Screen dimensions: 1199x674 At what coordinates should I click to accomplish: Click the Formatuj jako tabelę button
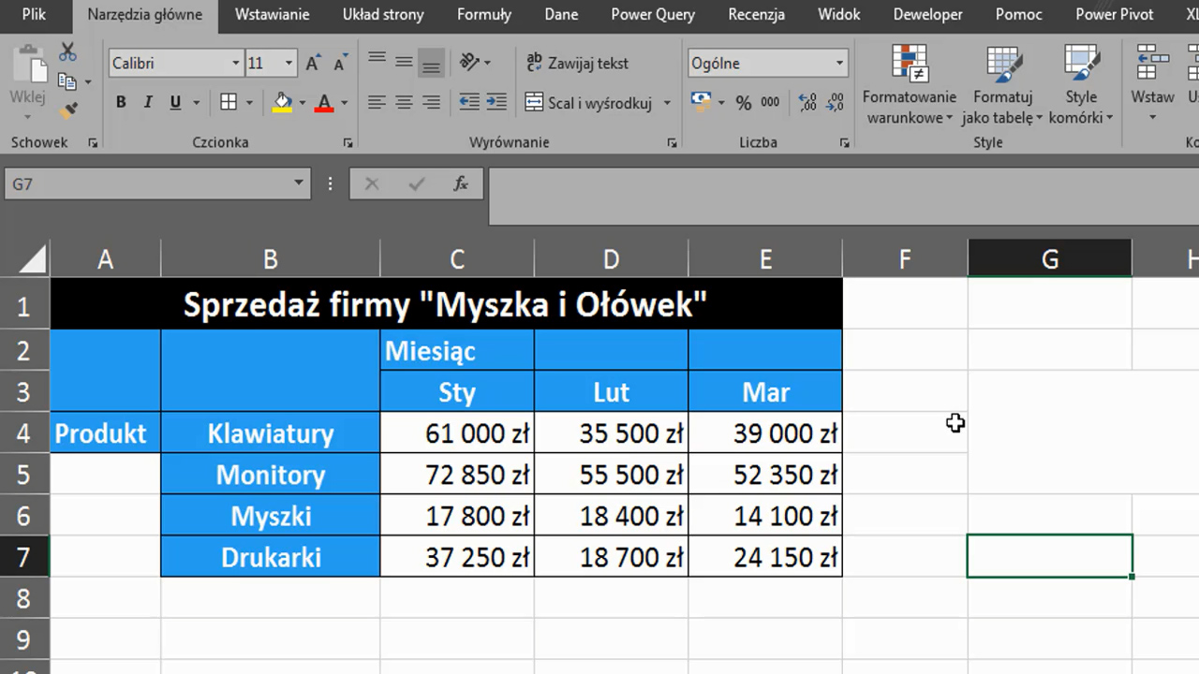click(x=1002, y=86)
